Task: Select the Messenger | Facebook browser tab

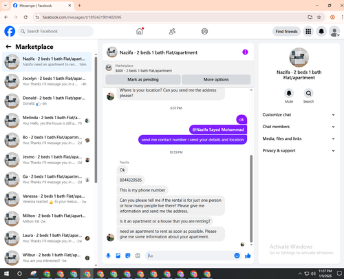Action: pyautogui.click(x=42, y=6)
